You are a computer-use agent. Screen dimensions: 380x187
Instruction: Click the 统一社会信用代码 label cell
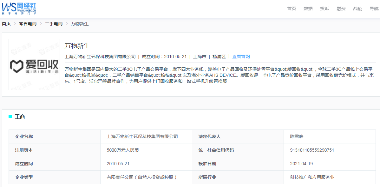(238, 150)
